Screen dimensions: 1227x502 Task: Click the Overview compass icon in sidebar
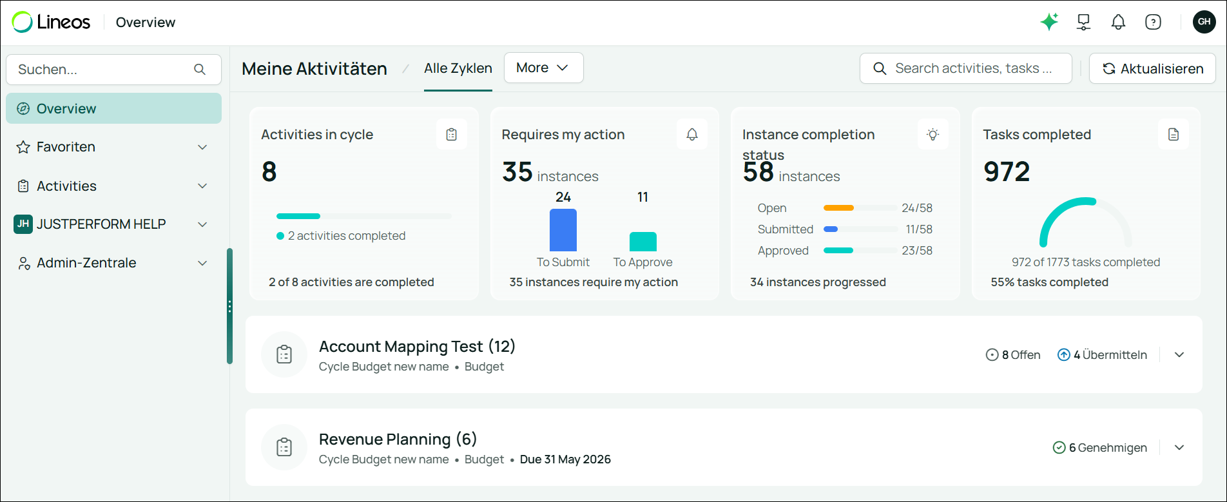click(23, 109)
